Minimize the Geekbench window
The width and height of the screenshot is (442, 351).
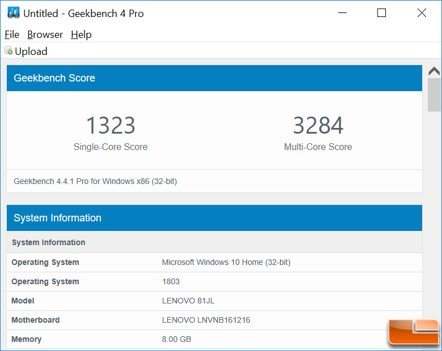coord(342,12)
